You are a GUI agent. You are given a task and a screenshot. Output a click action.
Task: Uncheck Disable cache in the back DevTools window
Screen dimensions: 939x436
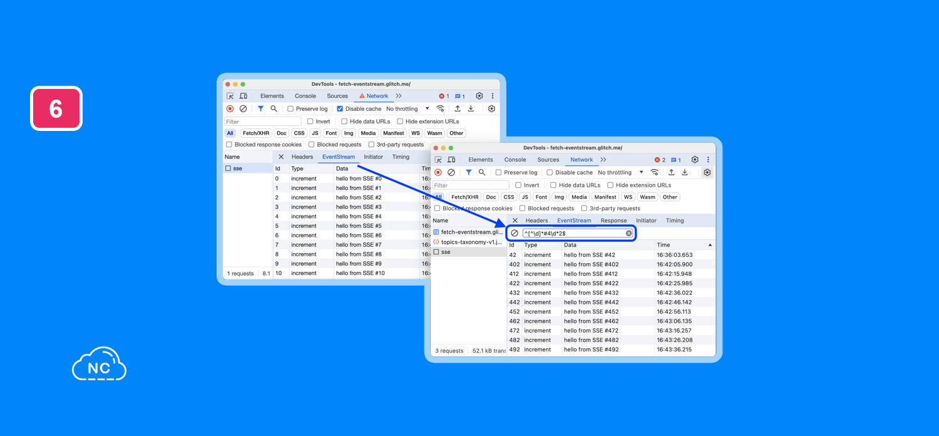[x=340, y=109]
